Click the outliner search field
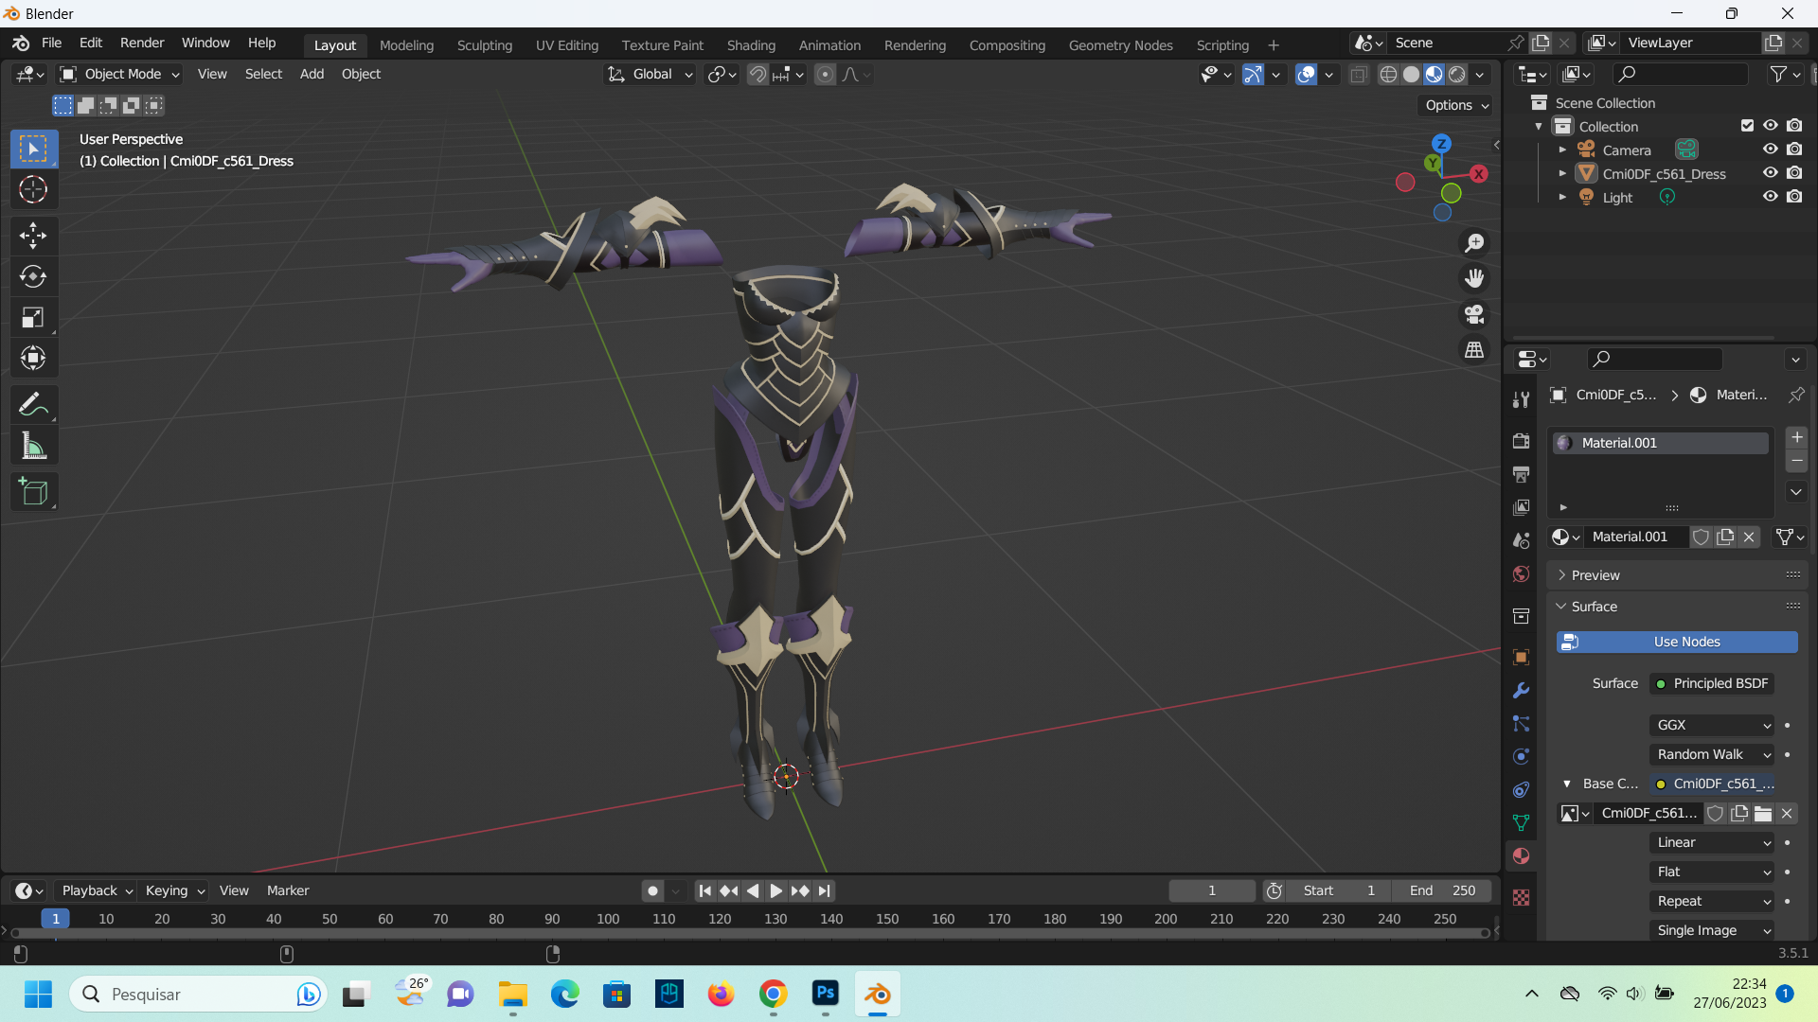The height and width of the screenshot is (1022, 1818). coord(1680,74)
